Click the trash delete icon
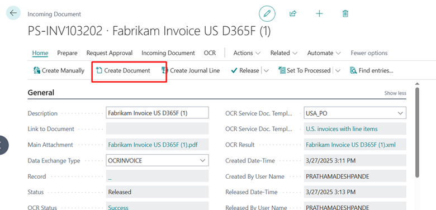Screen dimensions: 436x210 point(345,13)
